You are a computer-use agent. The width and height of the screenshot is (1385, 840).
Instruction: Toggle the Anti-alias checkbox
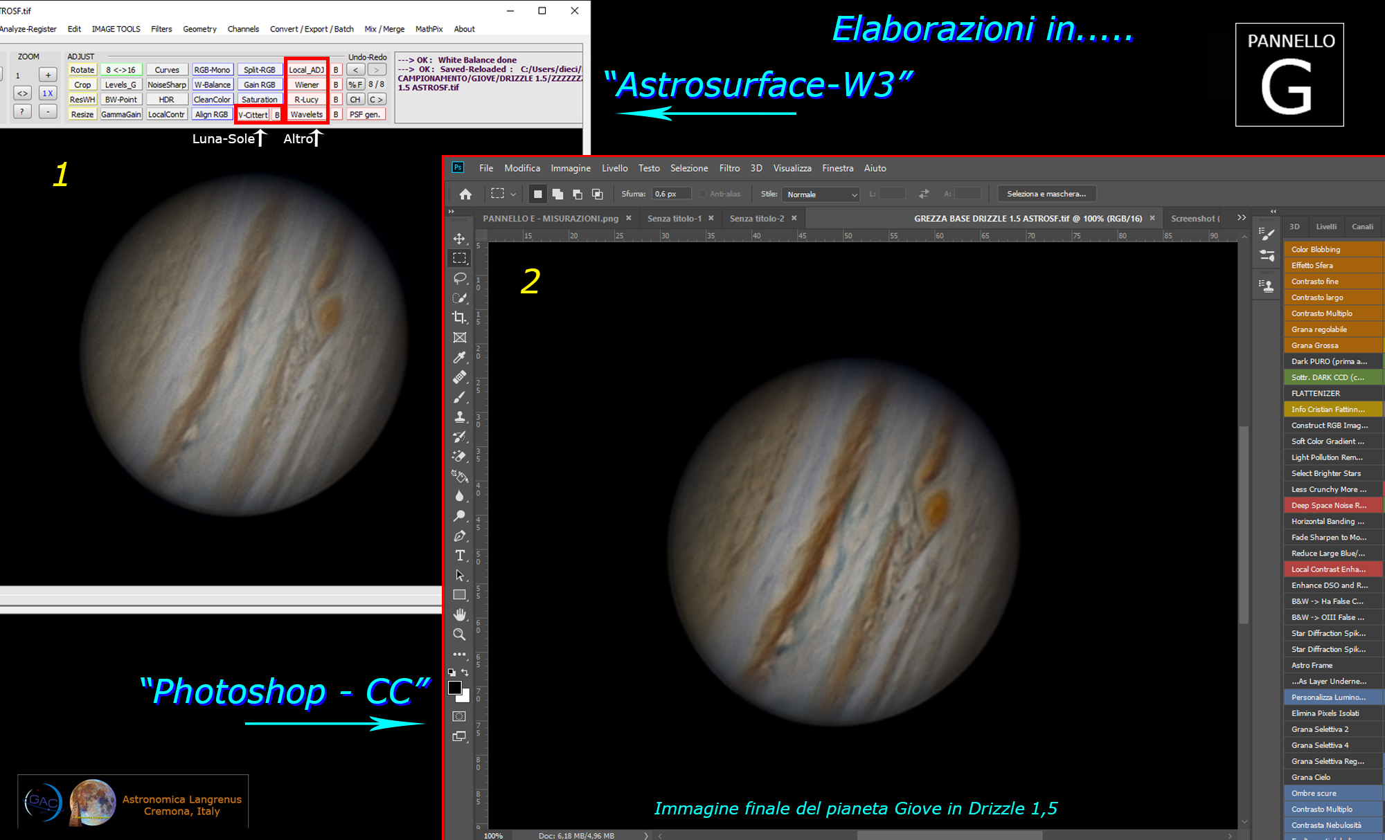(x=703, y=194)
